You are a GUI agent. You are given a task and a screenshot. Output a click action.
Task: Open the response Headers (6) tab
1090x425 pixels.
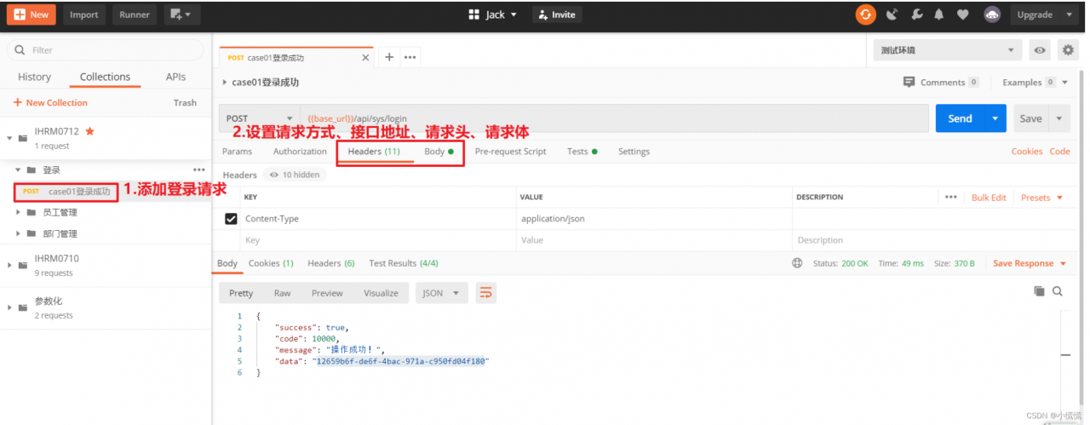pos(330,263)
